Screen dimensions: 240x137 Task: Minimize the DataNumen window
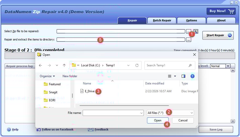coord(232,3)
